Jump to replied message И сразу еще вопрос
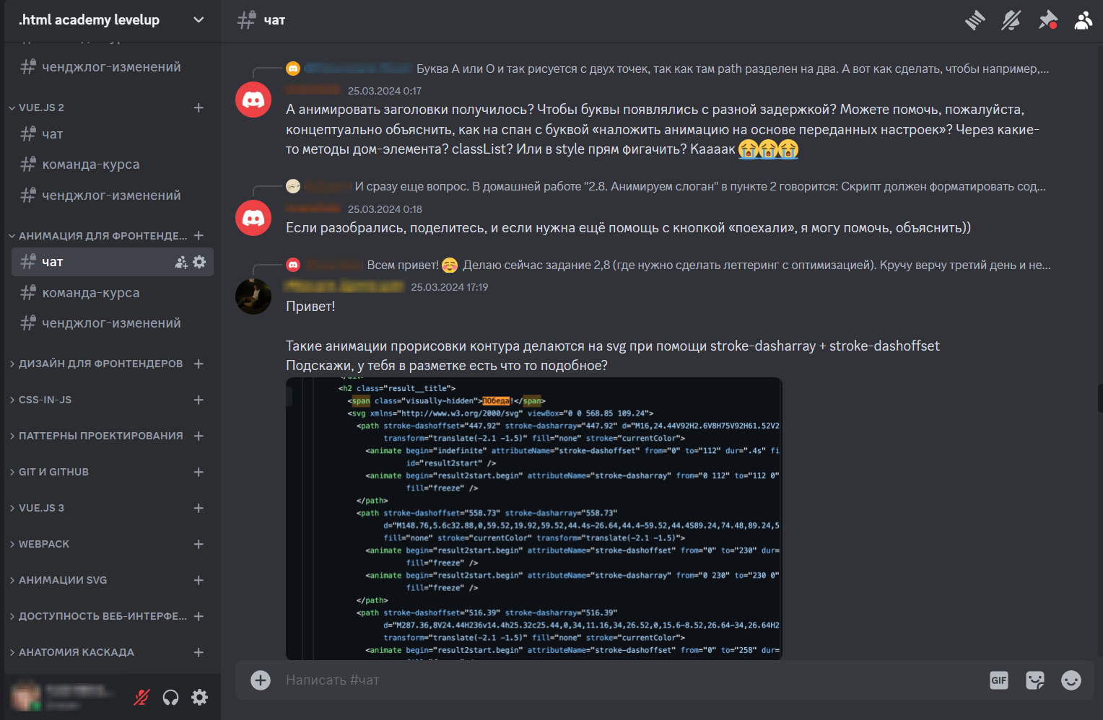The height and width of the screenshot is (720, 1103). (x=700, y=186)
